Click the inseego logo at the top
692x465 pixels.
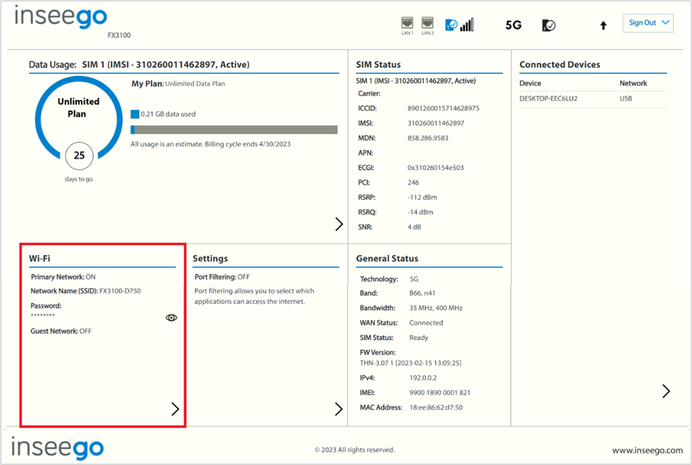[61, 17]
